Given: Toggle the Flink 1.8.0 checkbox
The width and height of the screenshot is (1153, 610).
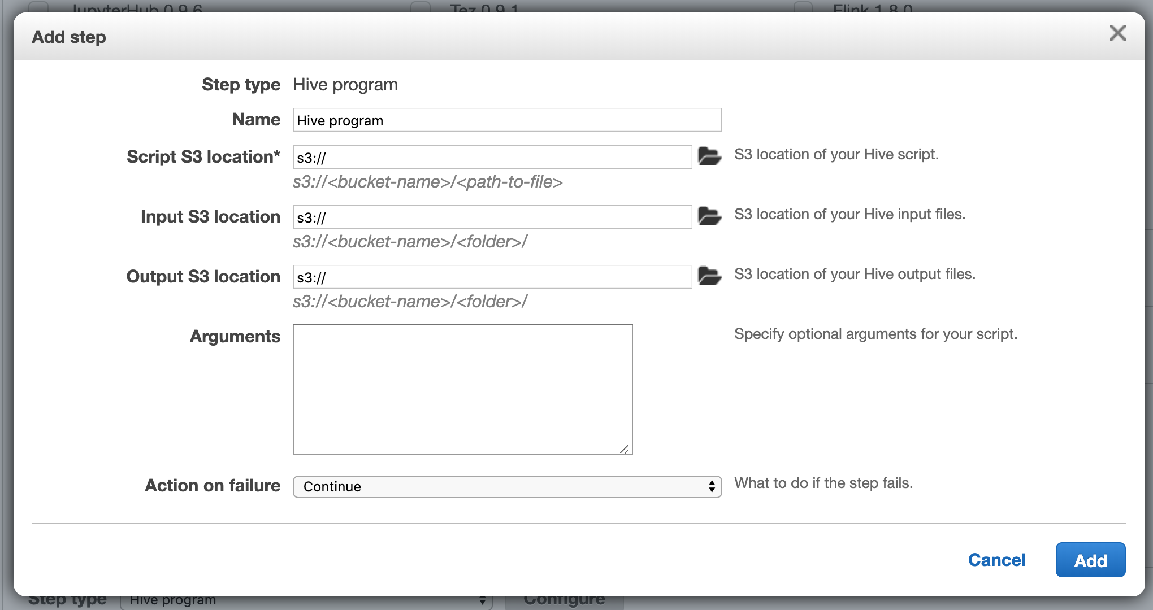Looking at the screenshot, I should (x=803, y=7).
